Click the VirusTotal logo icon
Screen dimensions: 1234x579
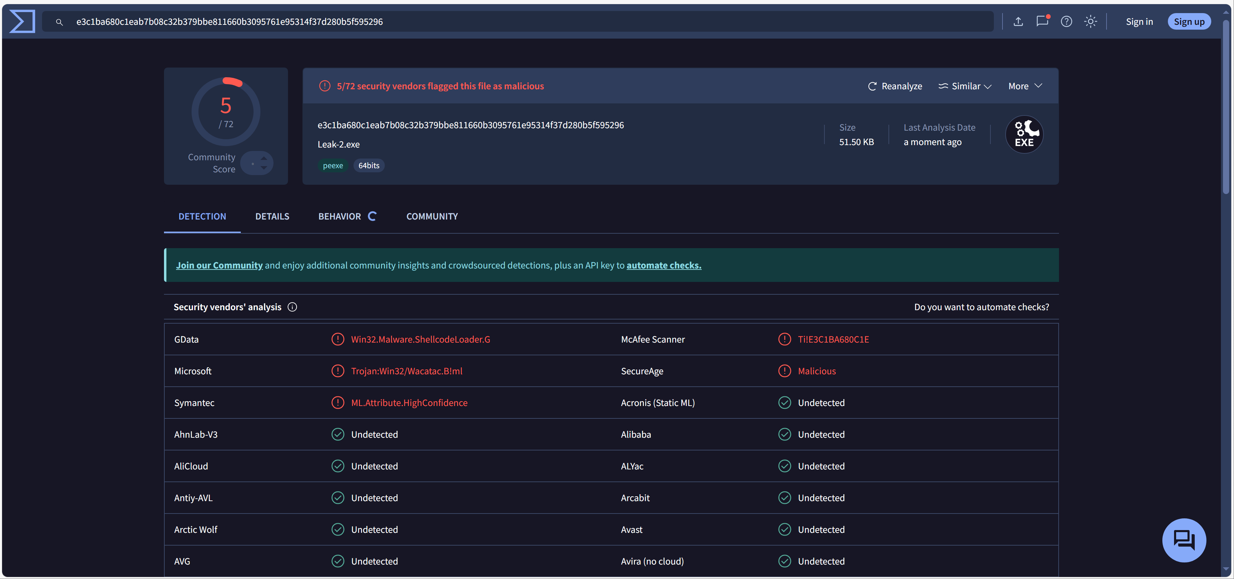[22, 22]
